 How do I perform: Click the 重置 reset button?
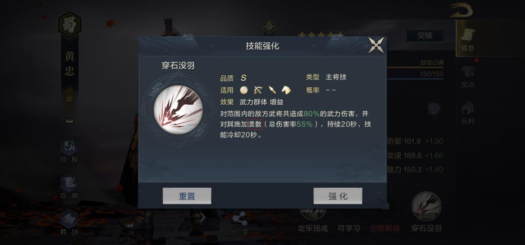pos(187,196)
